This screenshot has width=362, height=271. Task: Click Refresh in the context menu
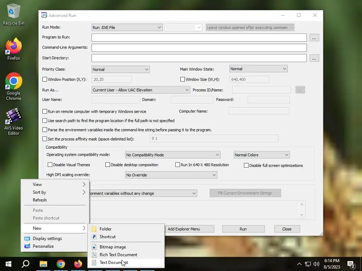pos(55,200)
